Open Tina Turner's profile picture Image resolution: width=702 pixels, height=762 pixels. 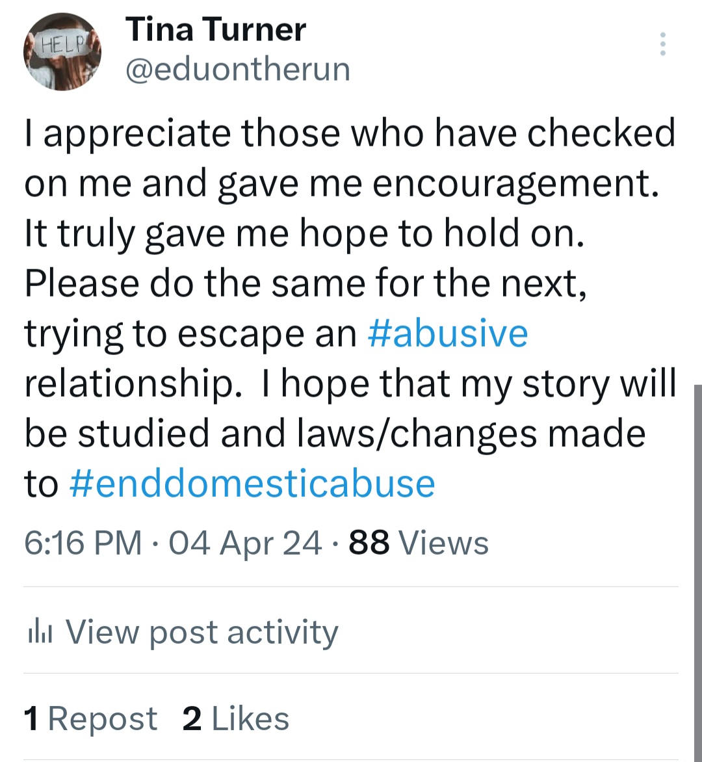(62, 52)
